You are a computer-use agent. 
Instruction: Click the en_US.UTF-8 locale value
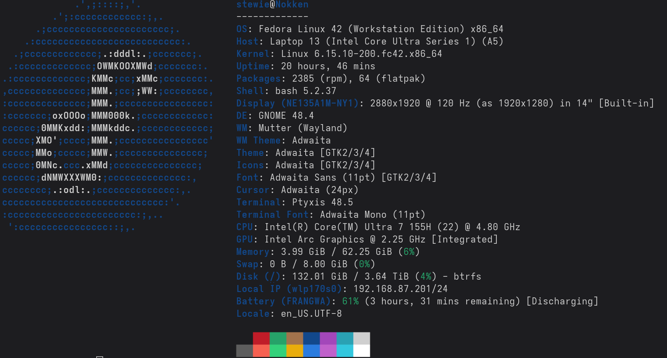tap(311, 314)
